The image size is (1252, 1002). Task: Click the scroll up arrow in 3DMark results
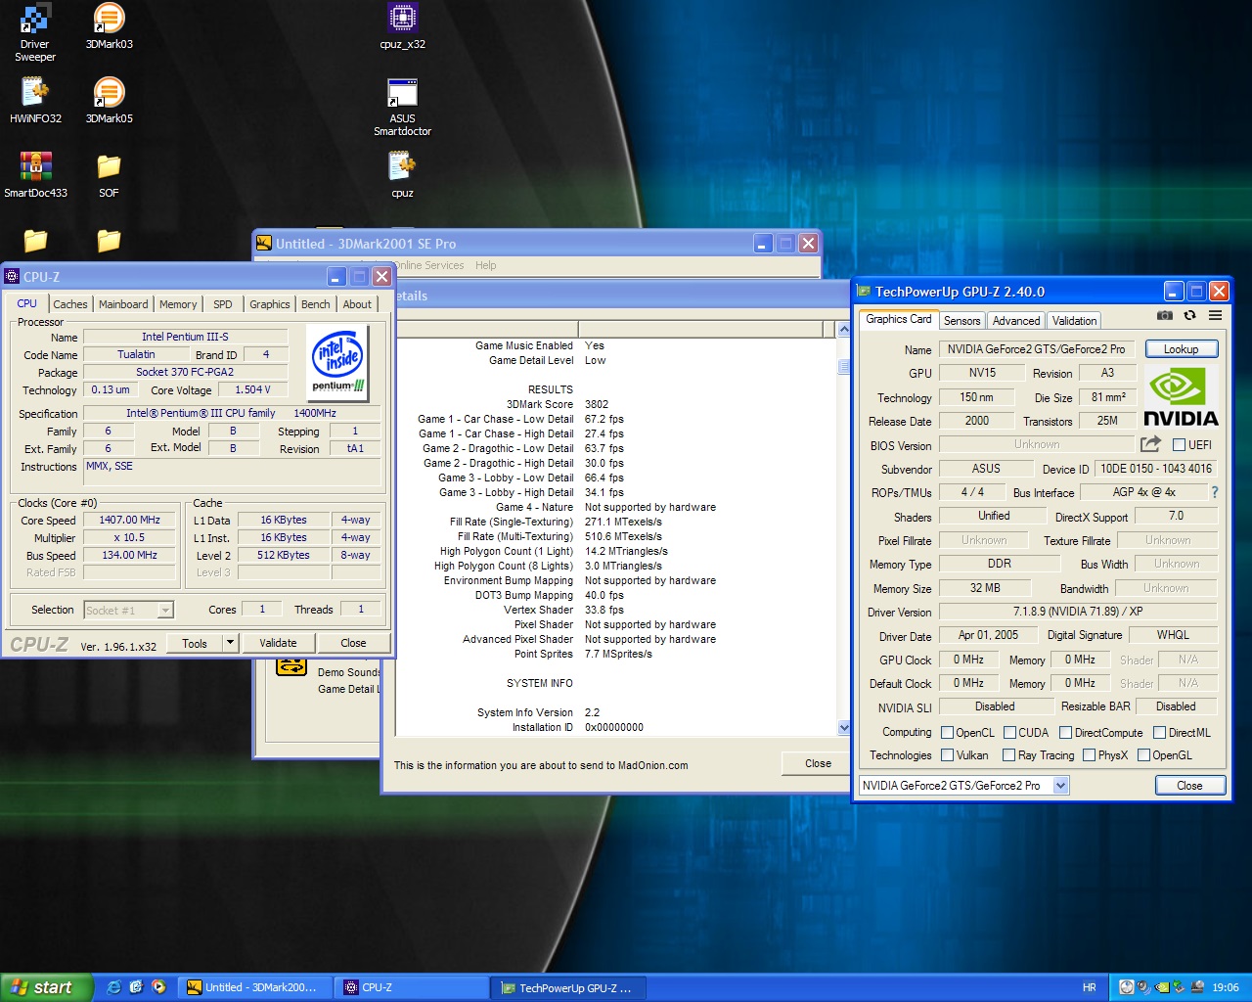[844, 330]
